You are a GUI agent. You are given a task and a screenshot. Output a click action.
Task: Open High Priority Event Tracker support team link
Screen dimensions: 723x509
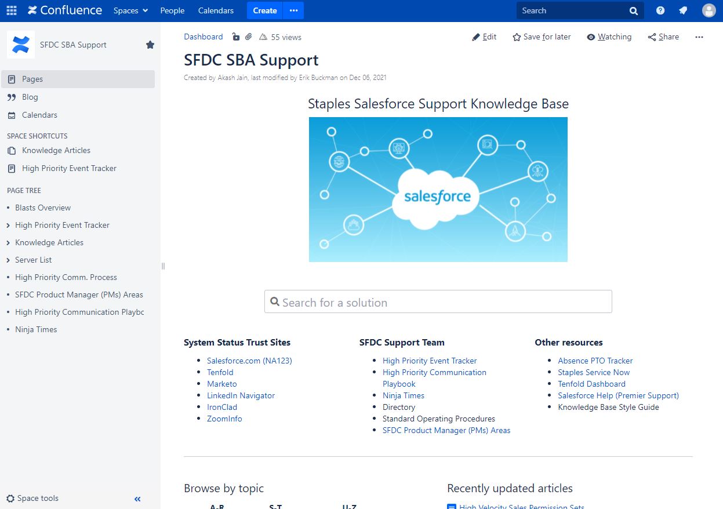[x=430, y=361]
